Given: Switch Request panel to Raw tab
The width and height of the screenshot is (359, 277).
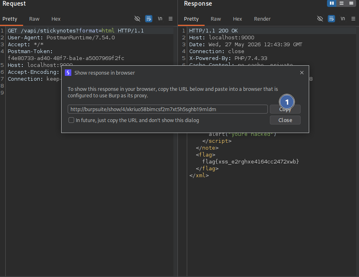Looking at the screenshot, I should click(34, 19).
